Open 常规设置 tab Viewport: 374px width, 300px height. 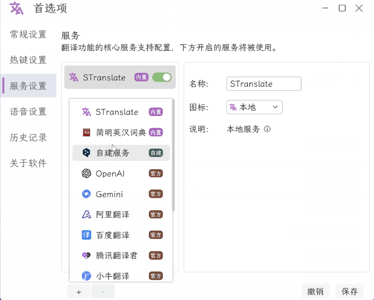click(28, 34)
